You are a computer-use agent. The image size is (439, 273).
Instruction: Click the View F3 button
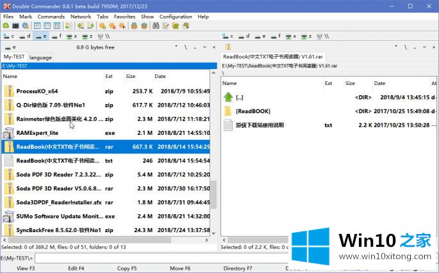tap(26, 269)
